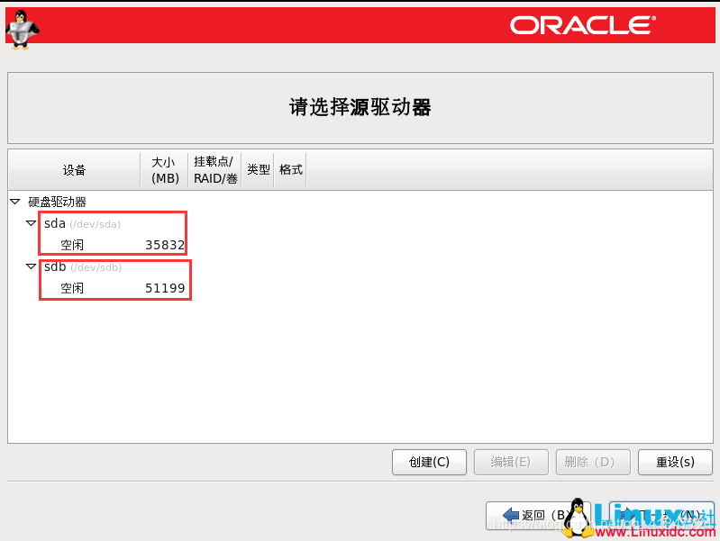Click the 类型 column header
The height and width of the screenshot is (541, 720).
(258, 170)
